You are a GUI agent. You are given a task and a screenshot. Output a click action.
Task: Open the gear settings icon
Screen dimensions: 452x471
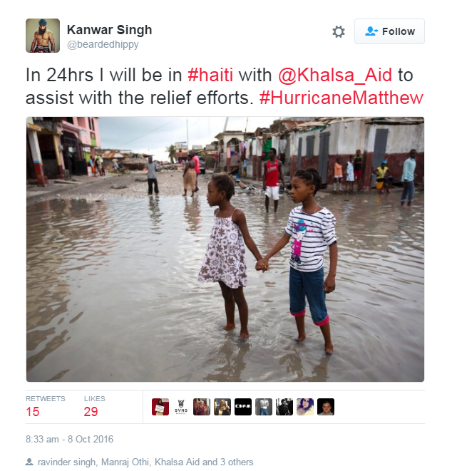coord(339,31)
